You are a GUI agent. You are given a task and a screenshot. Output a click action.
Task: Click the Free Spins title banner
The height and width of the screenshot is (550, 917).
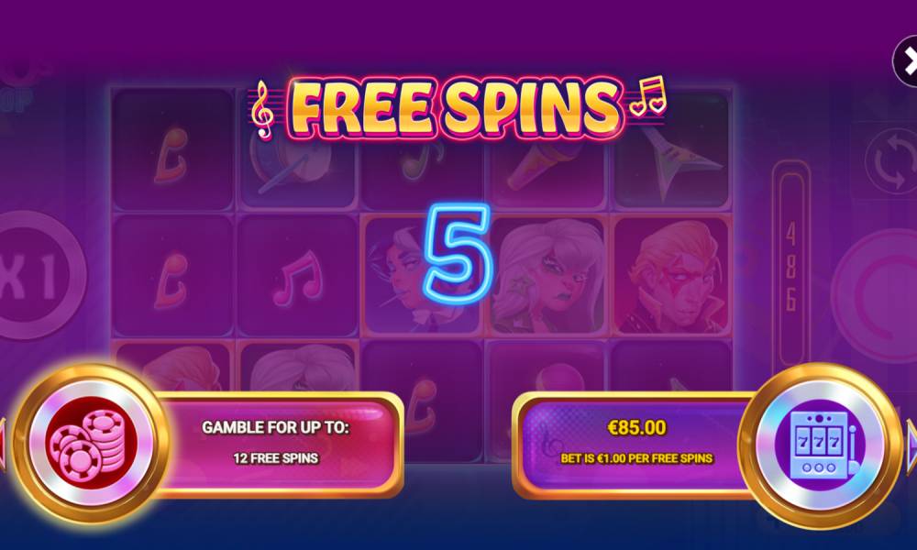point(458,109)
